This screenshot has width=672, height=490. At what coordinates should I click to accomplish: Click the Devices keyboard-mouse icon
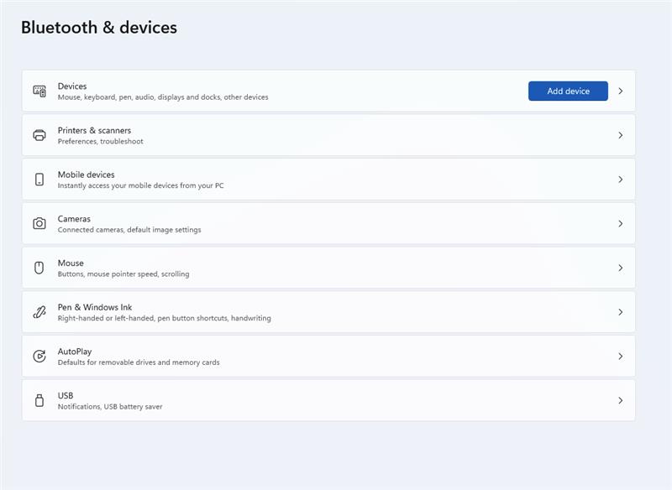click(39, 91)
